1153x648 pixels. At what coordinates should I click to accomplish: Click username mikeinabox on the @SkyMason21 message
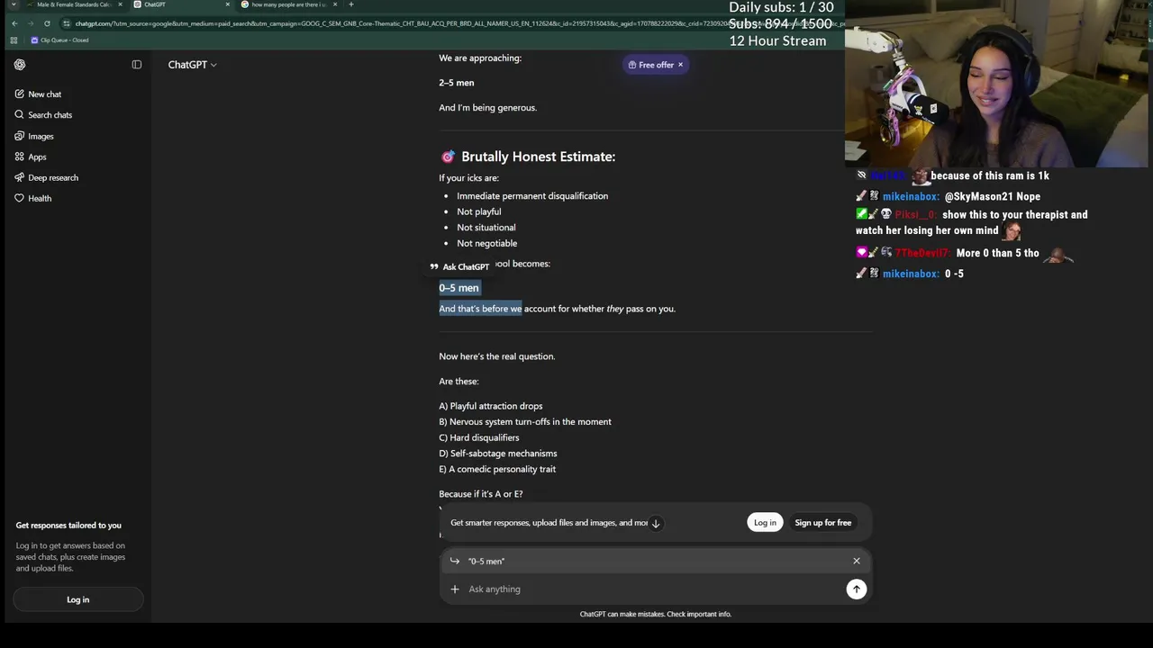pos(911,196)
